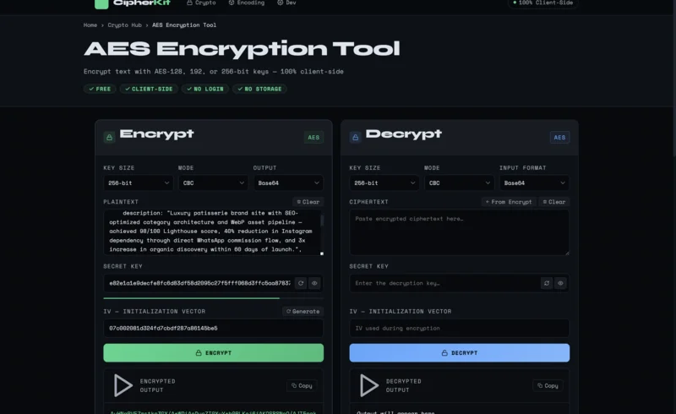676x414 pixels.
Task: Open the Decrypt Mode dropdown
Action: click(x=459, y=182)
